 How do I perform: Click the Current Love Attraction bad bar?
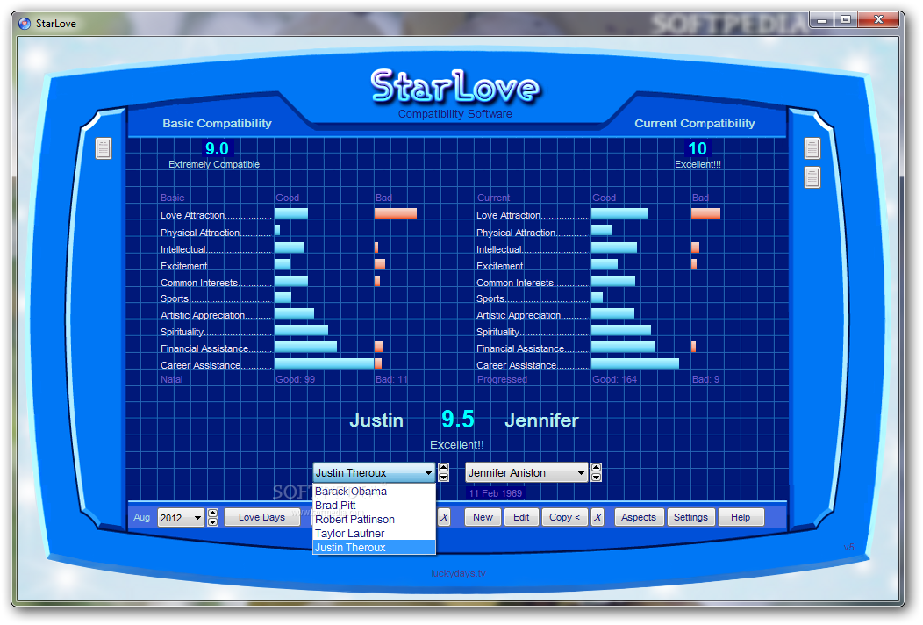click(705, 213)
